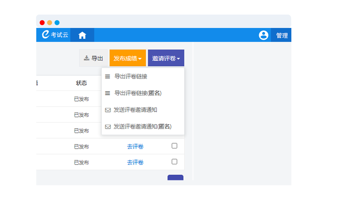The image size is (358, 211).
Task: Expand the 发布成绩 dropdown
Action: click(x=128, y=58)
